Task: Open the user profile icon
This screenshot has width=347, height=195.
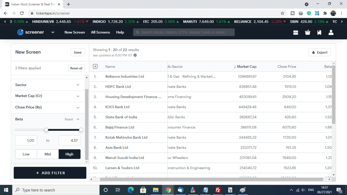Action: click(331, 32)
